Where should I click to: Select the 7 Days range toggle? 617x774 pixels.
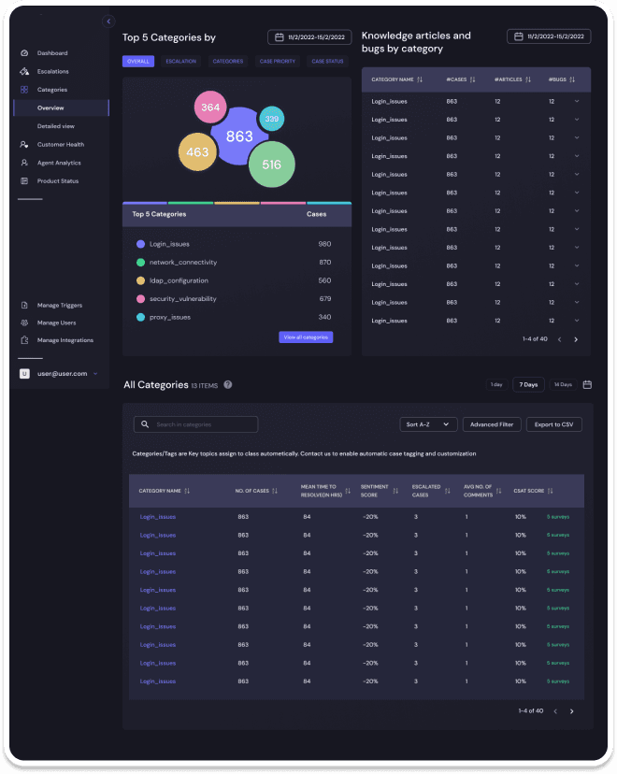coord(528,384)
